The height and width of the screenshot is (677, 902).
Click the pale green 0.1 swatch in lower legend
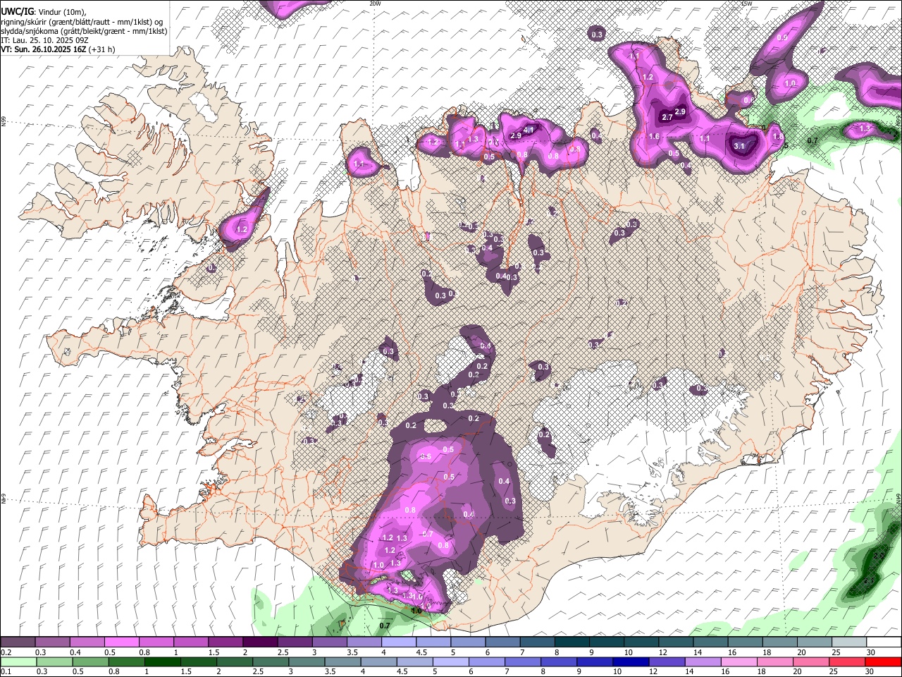(18, 661)
